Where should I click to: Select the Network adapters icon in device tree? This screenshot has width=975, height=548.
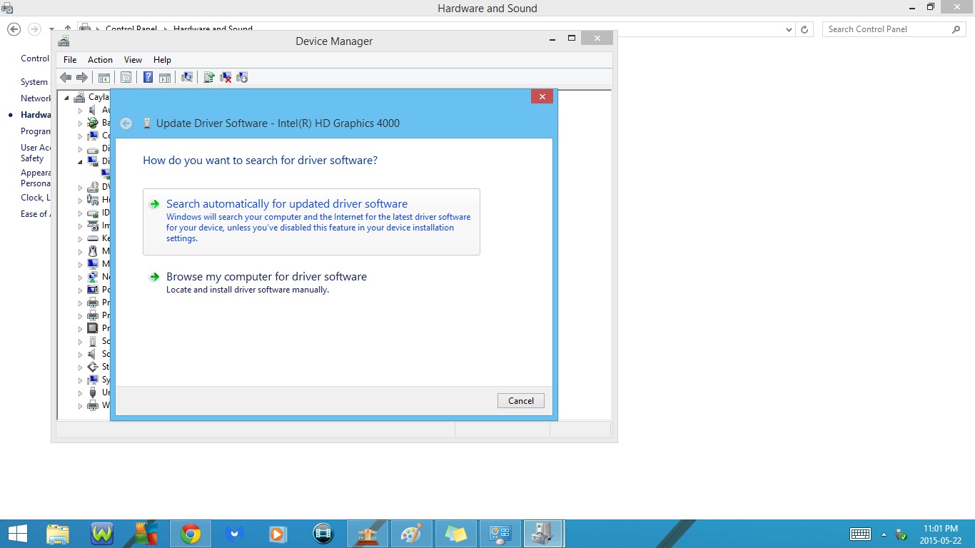click(x=93, y=277)
